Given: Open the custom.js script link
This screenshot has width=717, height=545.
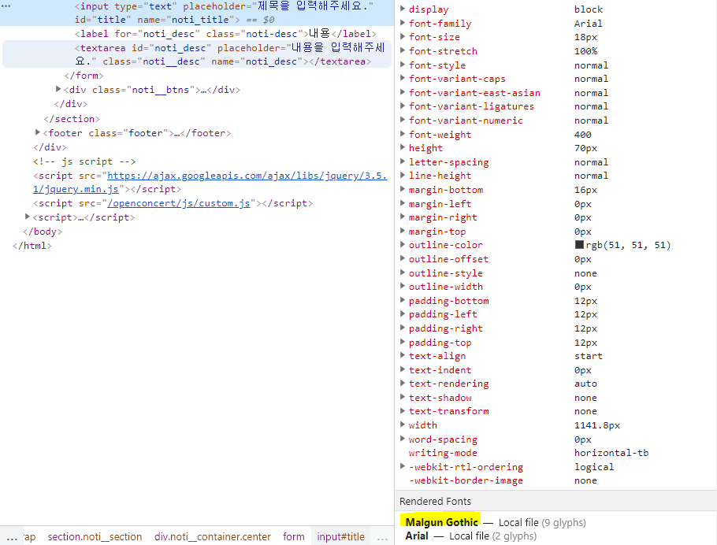Looking at the screenshot, I should (179, 203).
